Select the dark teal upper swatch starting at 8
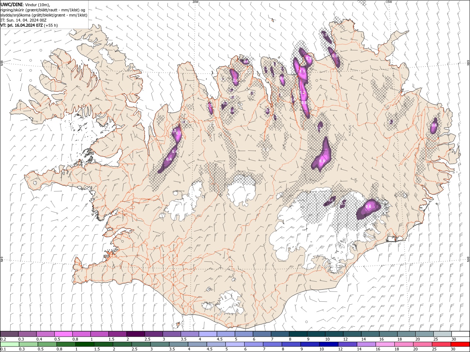This screenshot has width=470, height=352. coord(298,334)
